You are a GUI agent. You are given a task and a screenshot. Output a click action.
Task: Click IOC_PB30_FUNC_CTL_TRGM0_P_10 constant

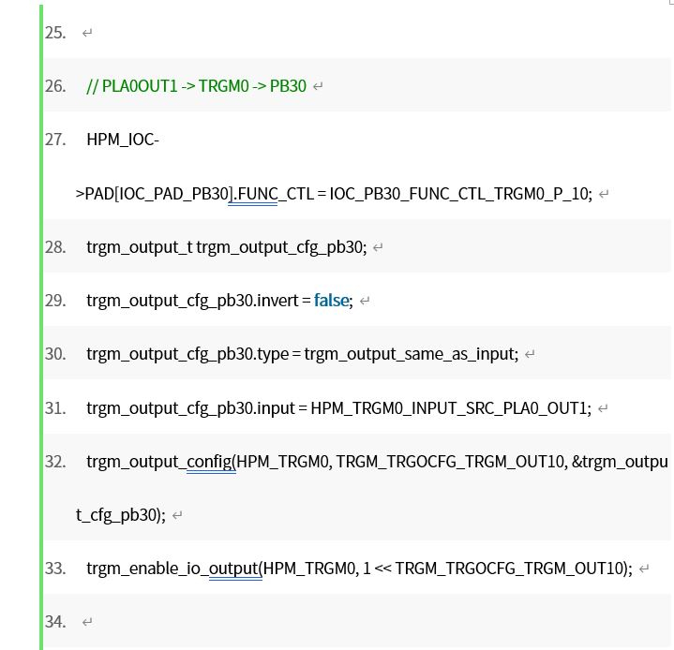(460, 194)
